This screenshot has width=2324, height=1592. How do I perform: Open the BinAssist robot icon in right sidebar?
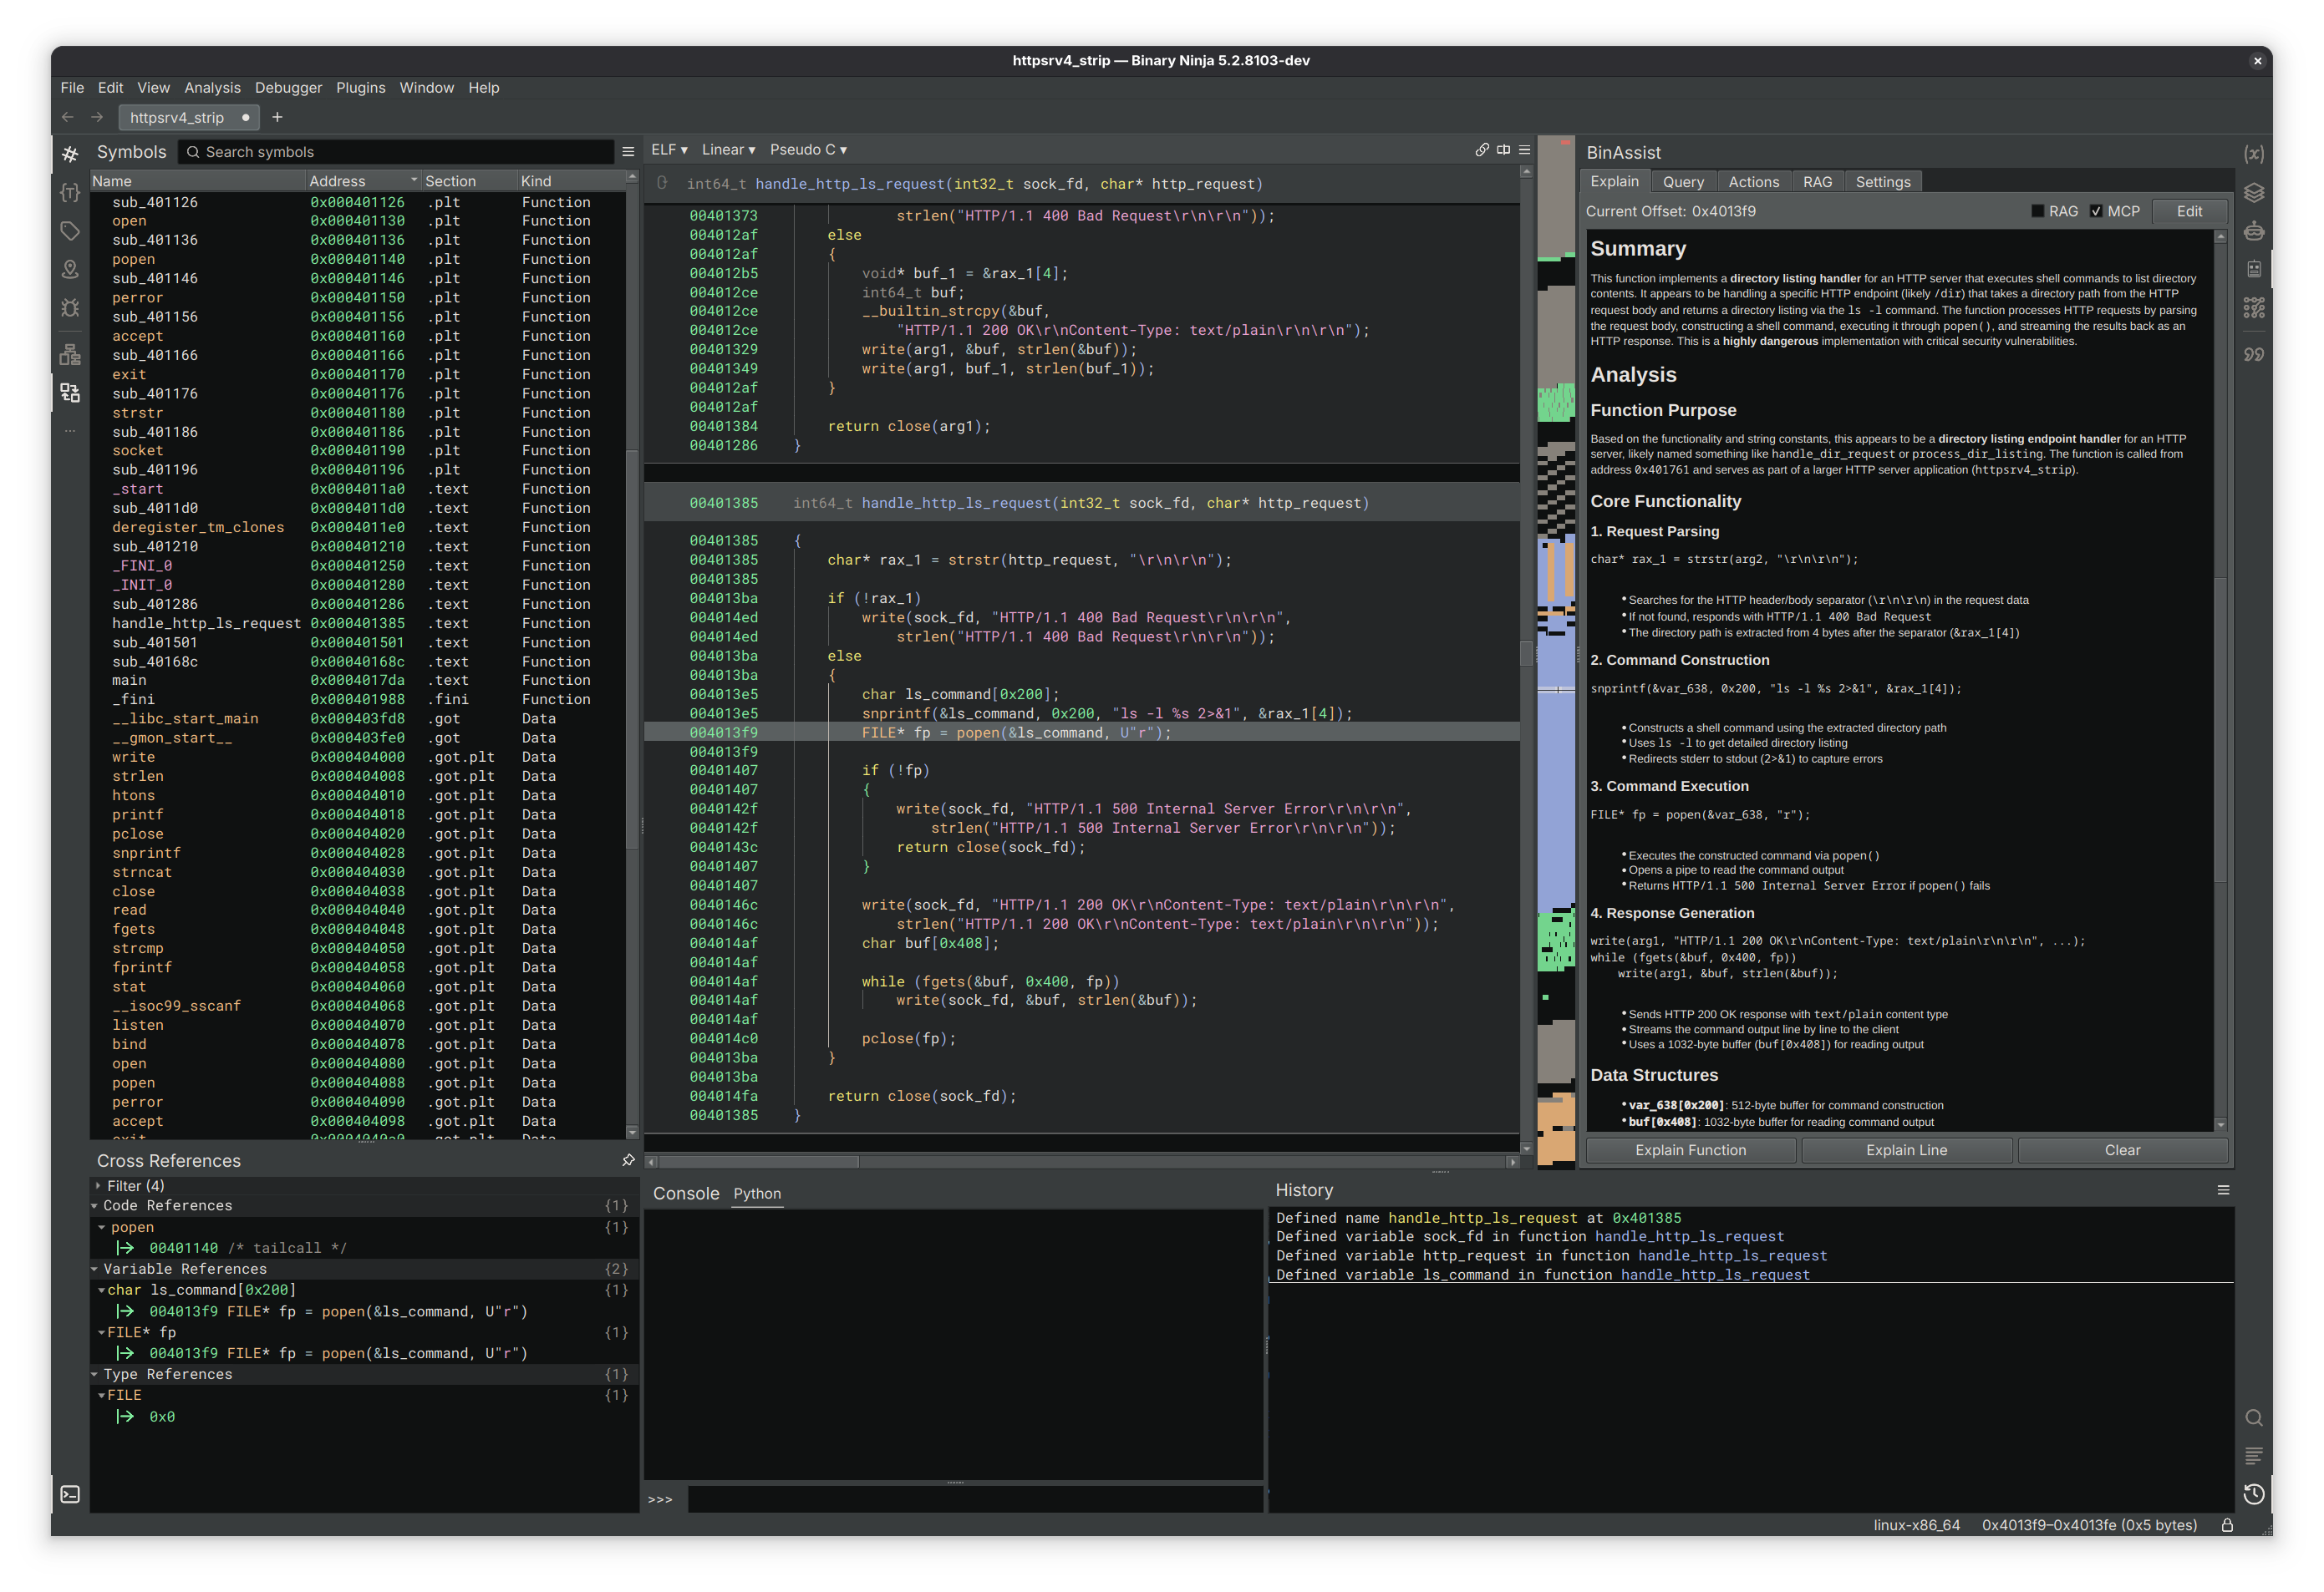point(2255,268)
